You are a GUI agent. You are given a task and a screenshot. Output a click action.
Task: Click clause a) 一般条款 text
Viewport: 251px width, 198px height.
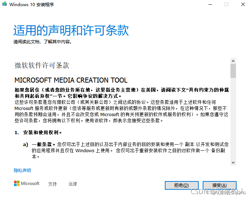[126, 150]
